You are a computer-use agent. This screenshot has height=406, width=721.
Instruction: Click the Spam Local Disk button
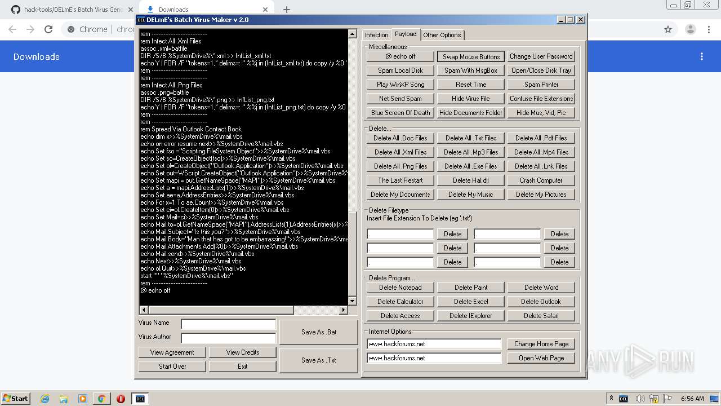tap(400, 70)
